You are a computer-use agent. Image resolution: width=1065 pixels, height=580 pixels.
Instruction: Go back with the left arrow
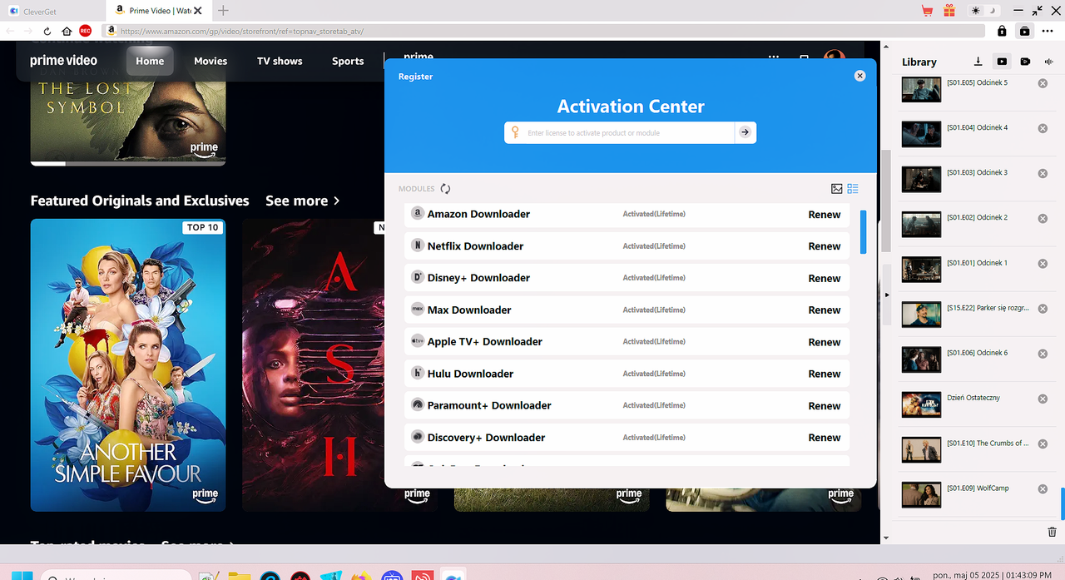10,31
